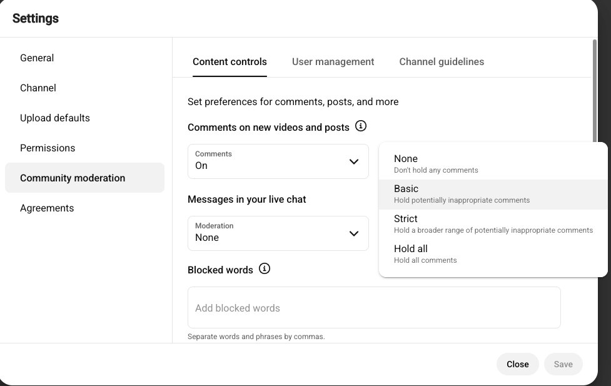This screenshot has height=386, width=611.
Task: Open Channel settings section
Action: click(x=84, y=88)
